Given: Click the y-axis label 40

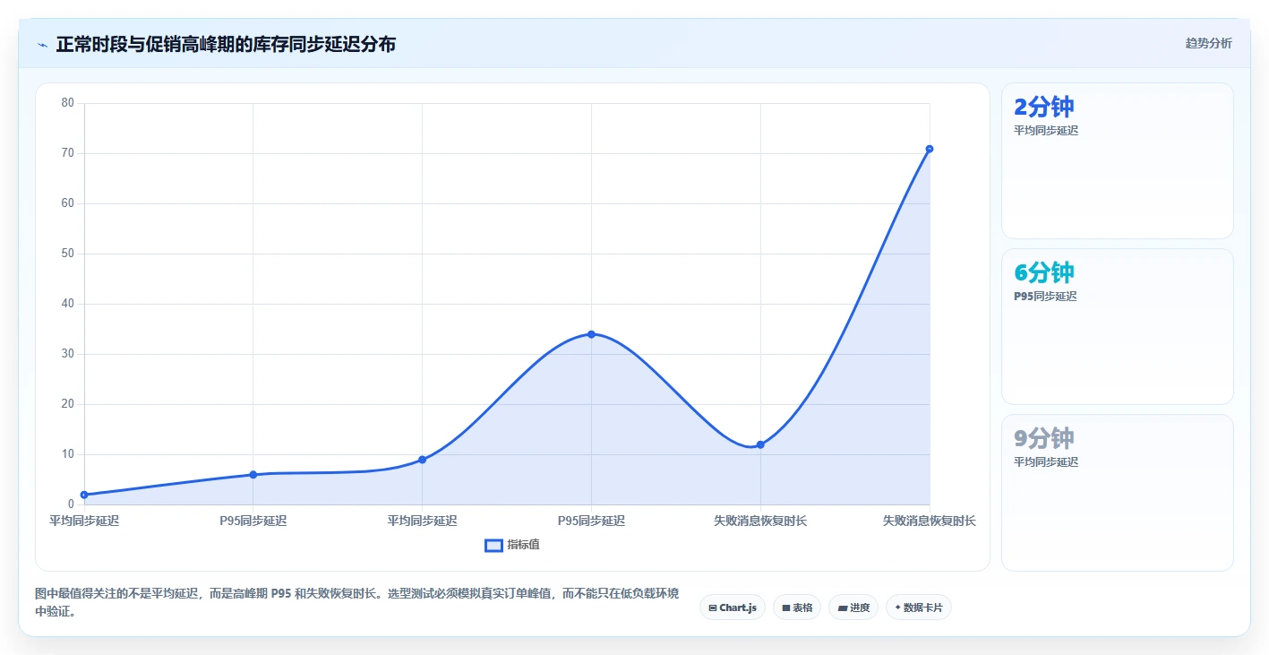Looking at the screenshot, I should (x=68, y=304).
